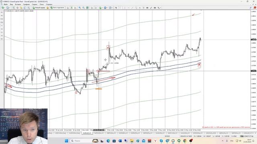Switch timeframe to M5
This screenshot has width=257, height=144.
pos(2,16)
